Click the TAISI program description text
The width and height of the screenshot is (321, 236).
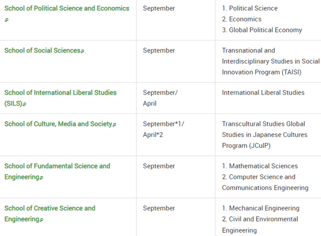coord(271,61)
